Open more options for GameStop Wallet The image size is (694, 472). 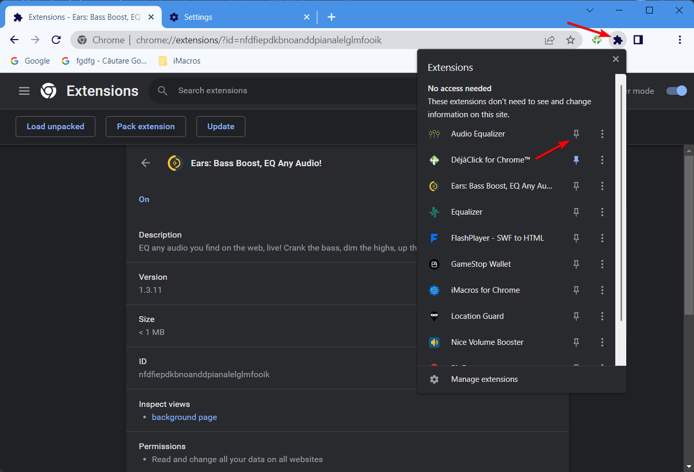pyautogui.click(x=602, y=264)
